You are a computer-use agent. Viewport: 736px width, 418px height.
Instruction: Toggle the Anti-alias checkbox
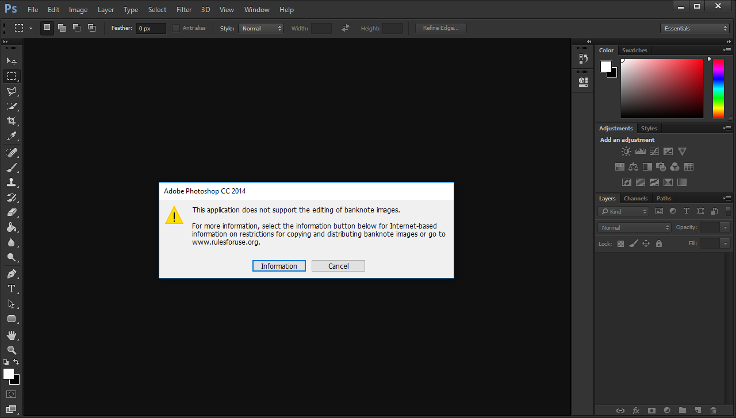click(176, 28)
